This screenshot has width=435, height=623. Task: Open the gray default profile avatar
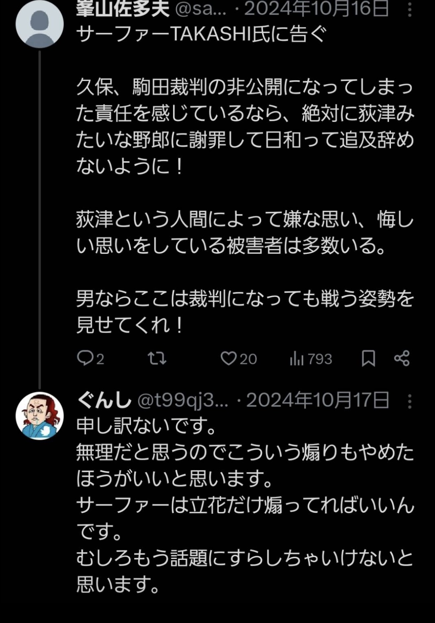[40, 24]
